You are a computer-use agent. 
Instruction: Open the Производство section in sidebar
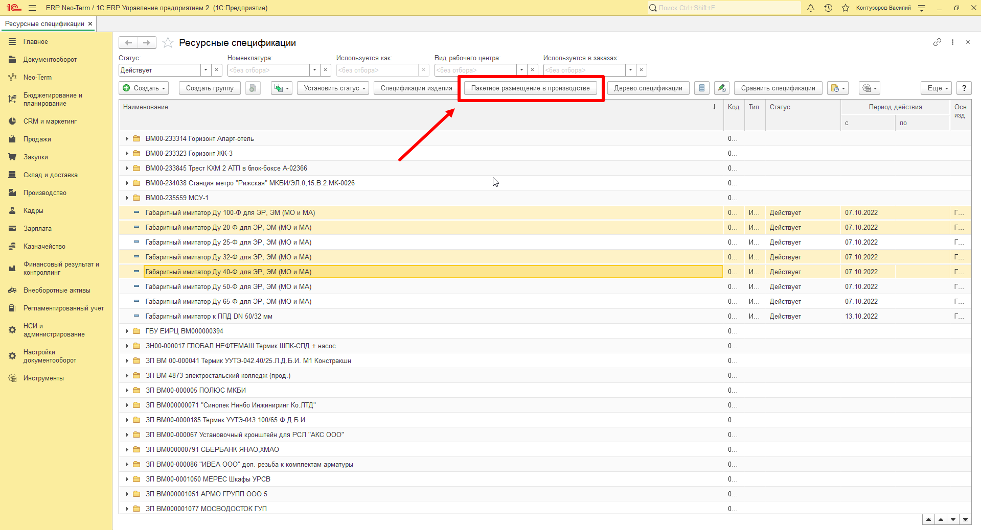coord(45,193)
